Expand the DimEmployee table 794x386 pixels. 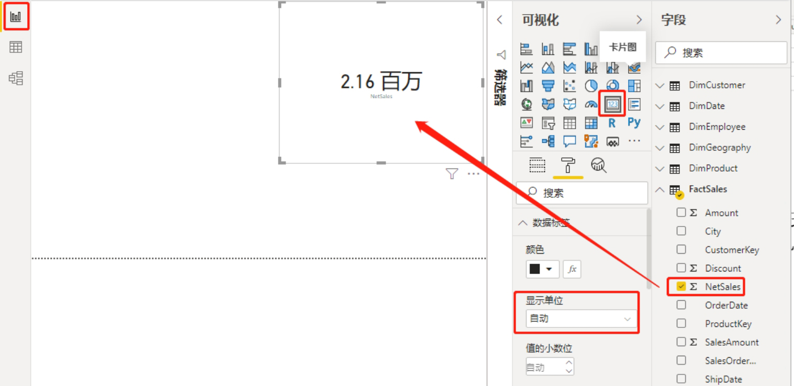coord(659,127)
